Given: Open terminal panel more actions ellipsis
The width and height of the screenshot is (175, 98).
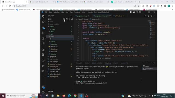Looking at the screenshot, I should [148, 63].
